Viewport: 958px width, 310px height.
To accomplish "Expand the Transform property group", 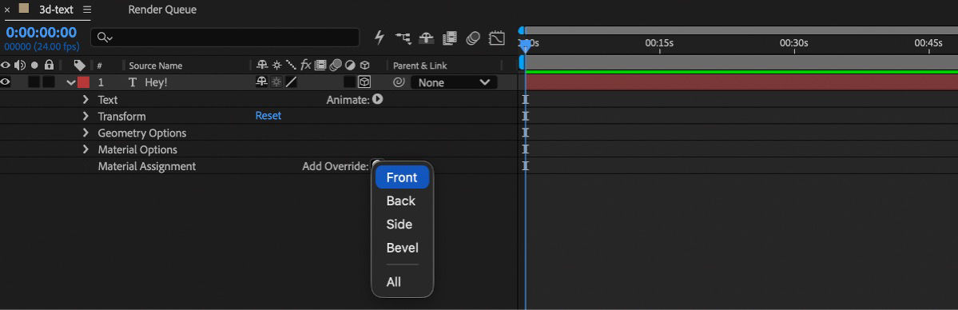I will pos(85,116).
